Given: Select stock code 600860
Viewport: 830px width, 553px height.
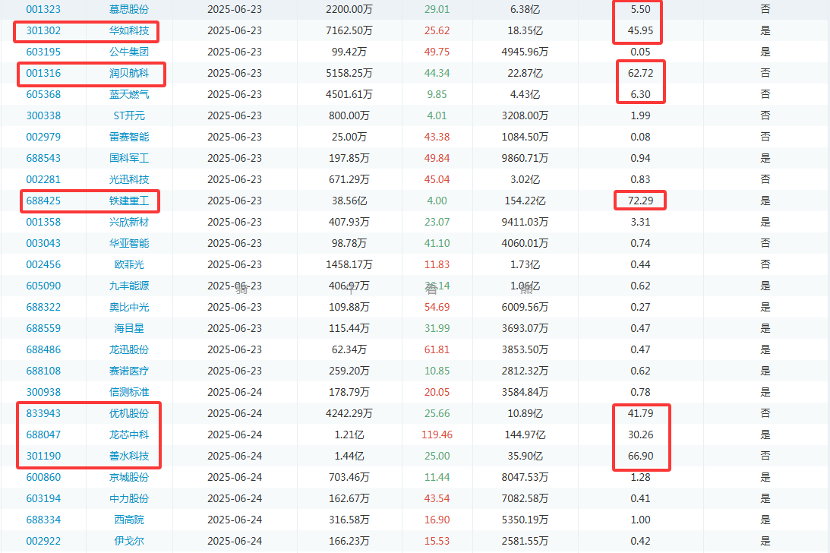Looking at the screenshot, I should (x=43, y=477).
